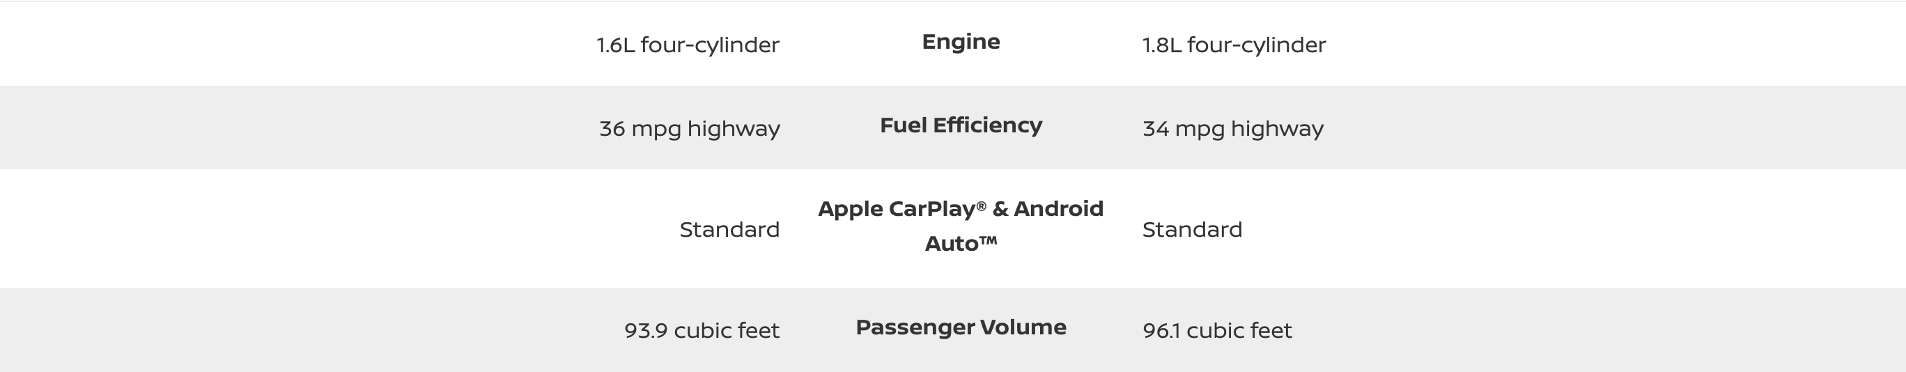This screenshot has height=372, width=1906.
Task: Click the 93.9 cubic feet value
Action: click(x=702, y=330)
